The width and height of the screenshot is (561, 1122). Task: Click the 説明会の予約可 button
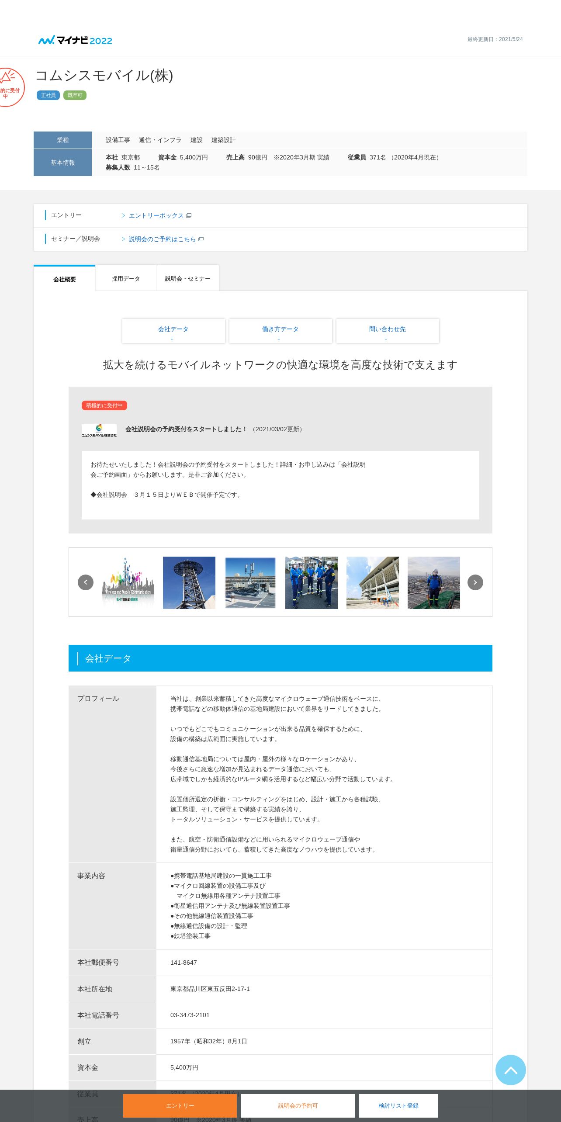(x=298, y=1105)
